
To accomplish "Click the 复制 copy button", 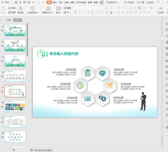I will (12, 13).
